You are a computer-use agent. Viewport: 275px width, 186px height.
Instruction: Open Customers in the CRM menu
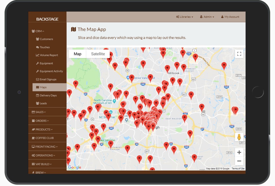[46, 39]
